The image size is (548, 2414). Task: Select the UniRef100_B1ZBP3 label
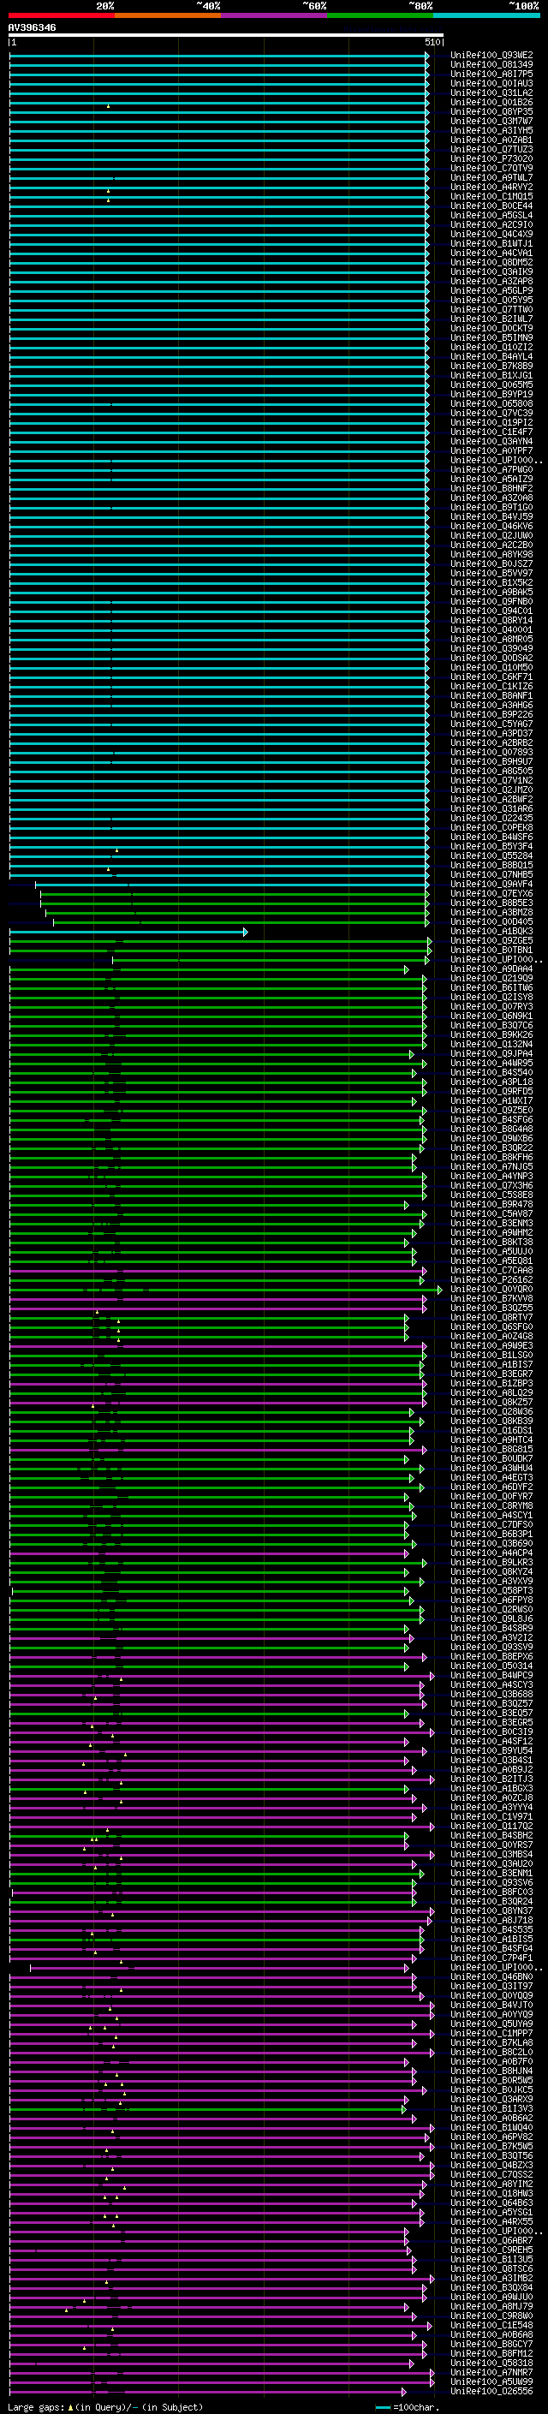[x=491, y=1383]
